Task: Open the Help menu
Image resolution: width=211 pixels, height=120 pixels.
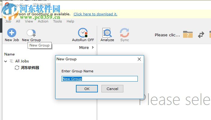Action: pos(70,21)
